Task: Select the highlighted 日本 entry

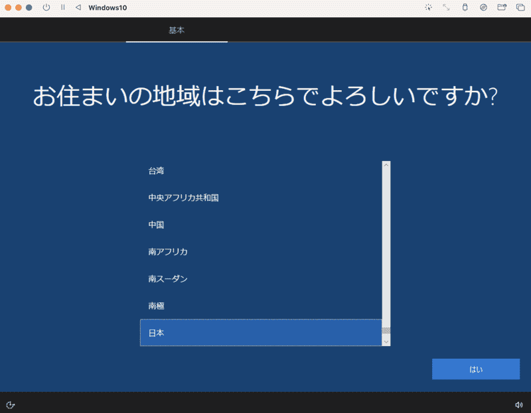Action: [x=261, y=333]
